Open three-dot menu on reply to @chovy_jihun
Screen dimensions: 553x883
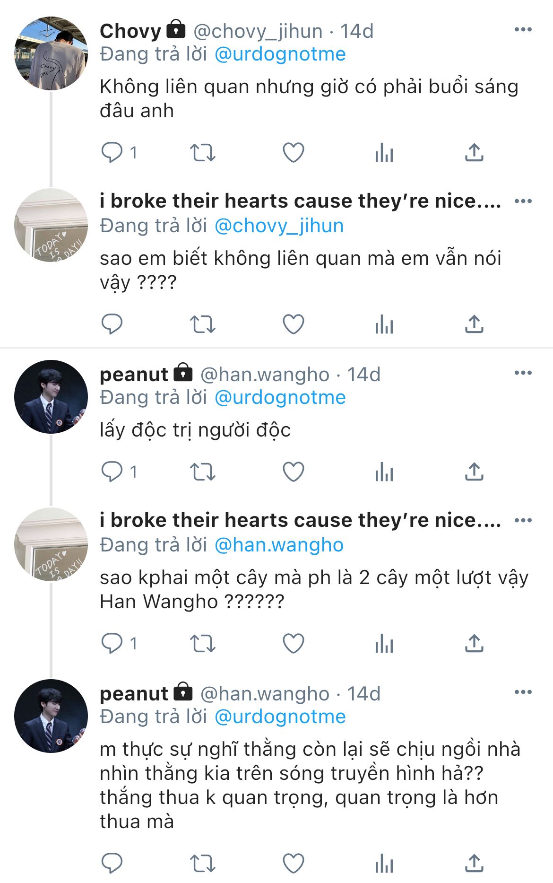(523, 201)
